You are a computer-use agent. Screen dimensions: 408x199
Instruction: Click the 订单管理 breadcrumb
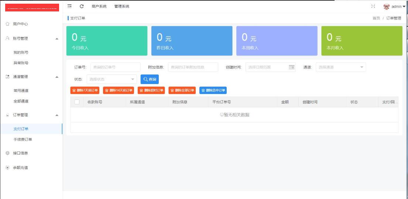coord(394,18)
